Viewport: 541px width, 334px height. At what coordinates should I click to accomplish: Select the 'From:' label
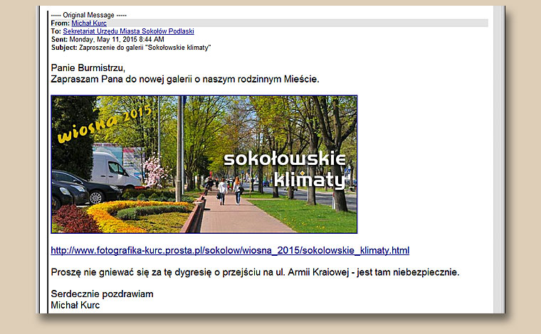[x=61, y=23]
